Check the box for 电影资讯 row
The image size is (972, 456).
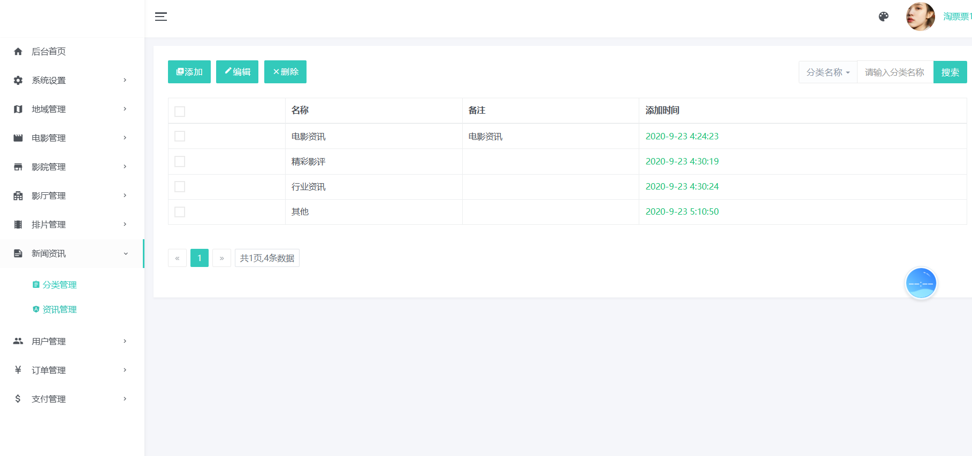pos(180,136)
